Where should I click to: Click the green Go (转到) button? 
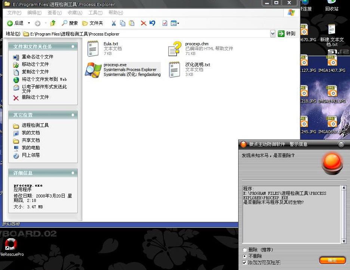[286, 34]
